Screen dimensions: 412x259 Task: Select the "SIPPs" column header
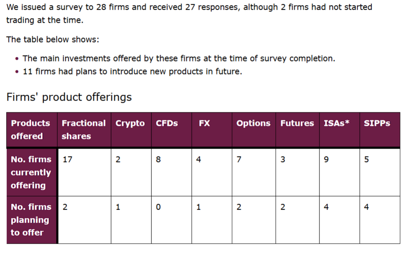(377, 123)
